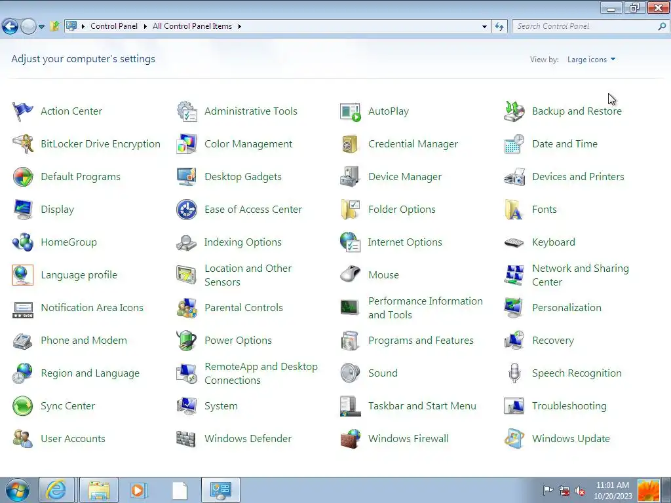
Task: Open the Ease of Access Center icon
Action: (187, 210)
